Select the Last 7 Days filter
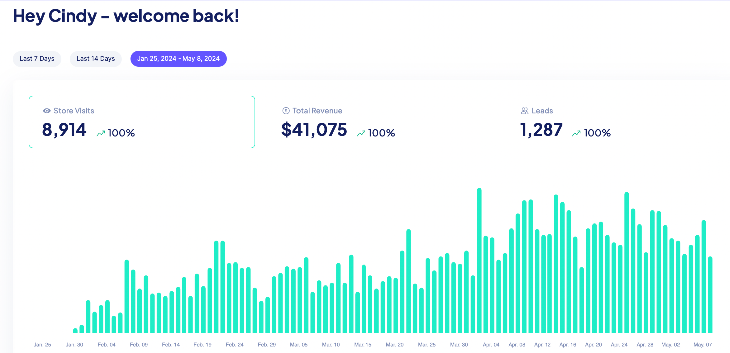Viewport: 730px width, 353px height. [x=37, y=59]
